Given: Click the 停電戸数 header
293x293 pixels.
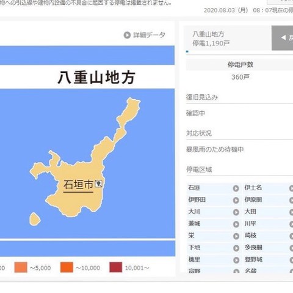Looking at the screenshot, I should coord(241,65).
